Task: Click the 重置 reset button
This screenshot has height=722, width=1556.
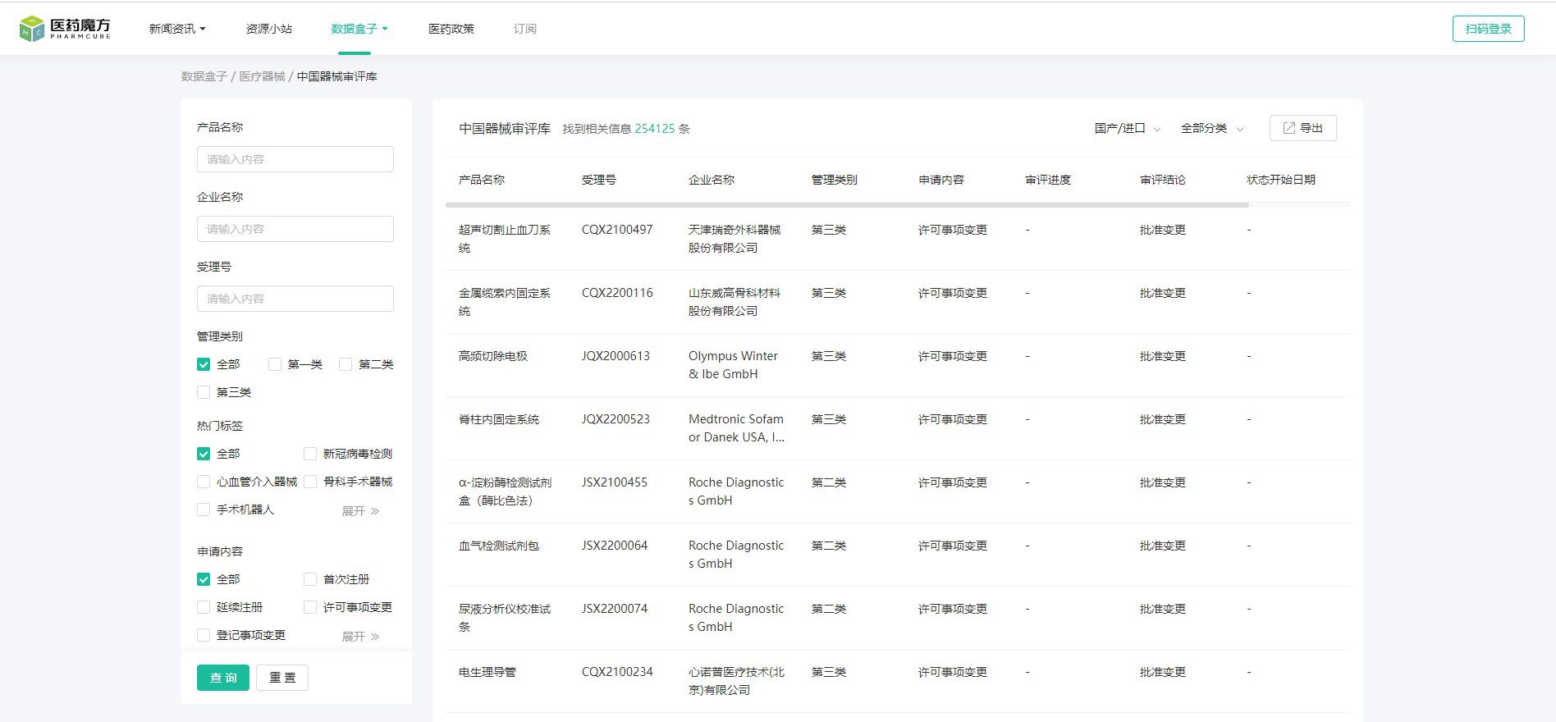Action: coord(282,678)
